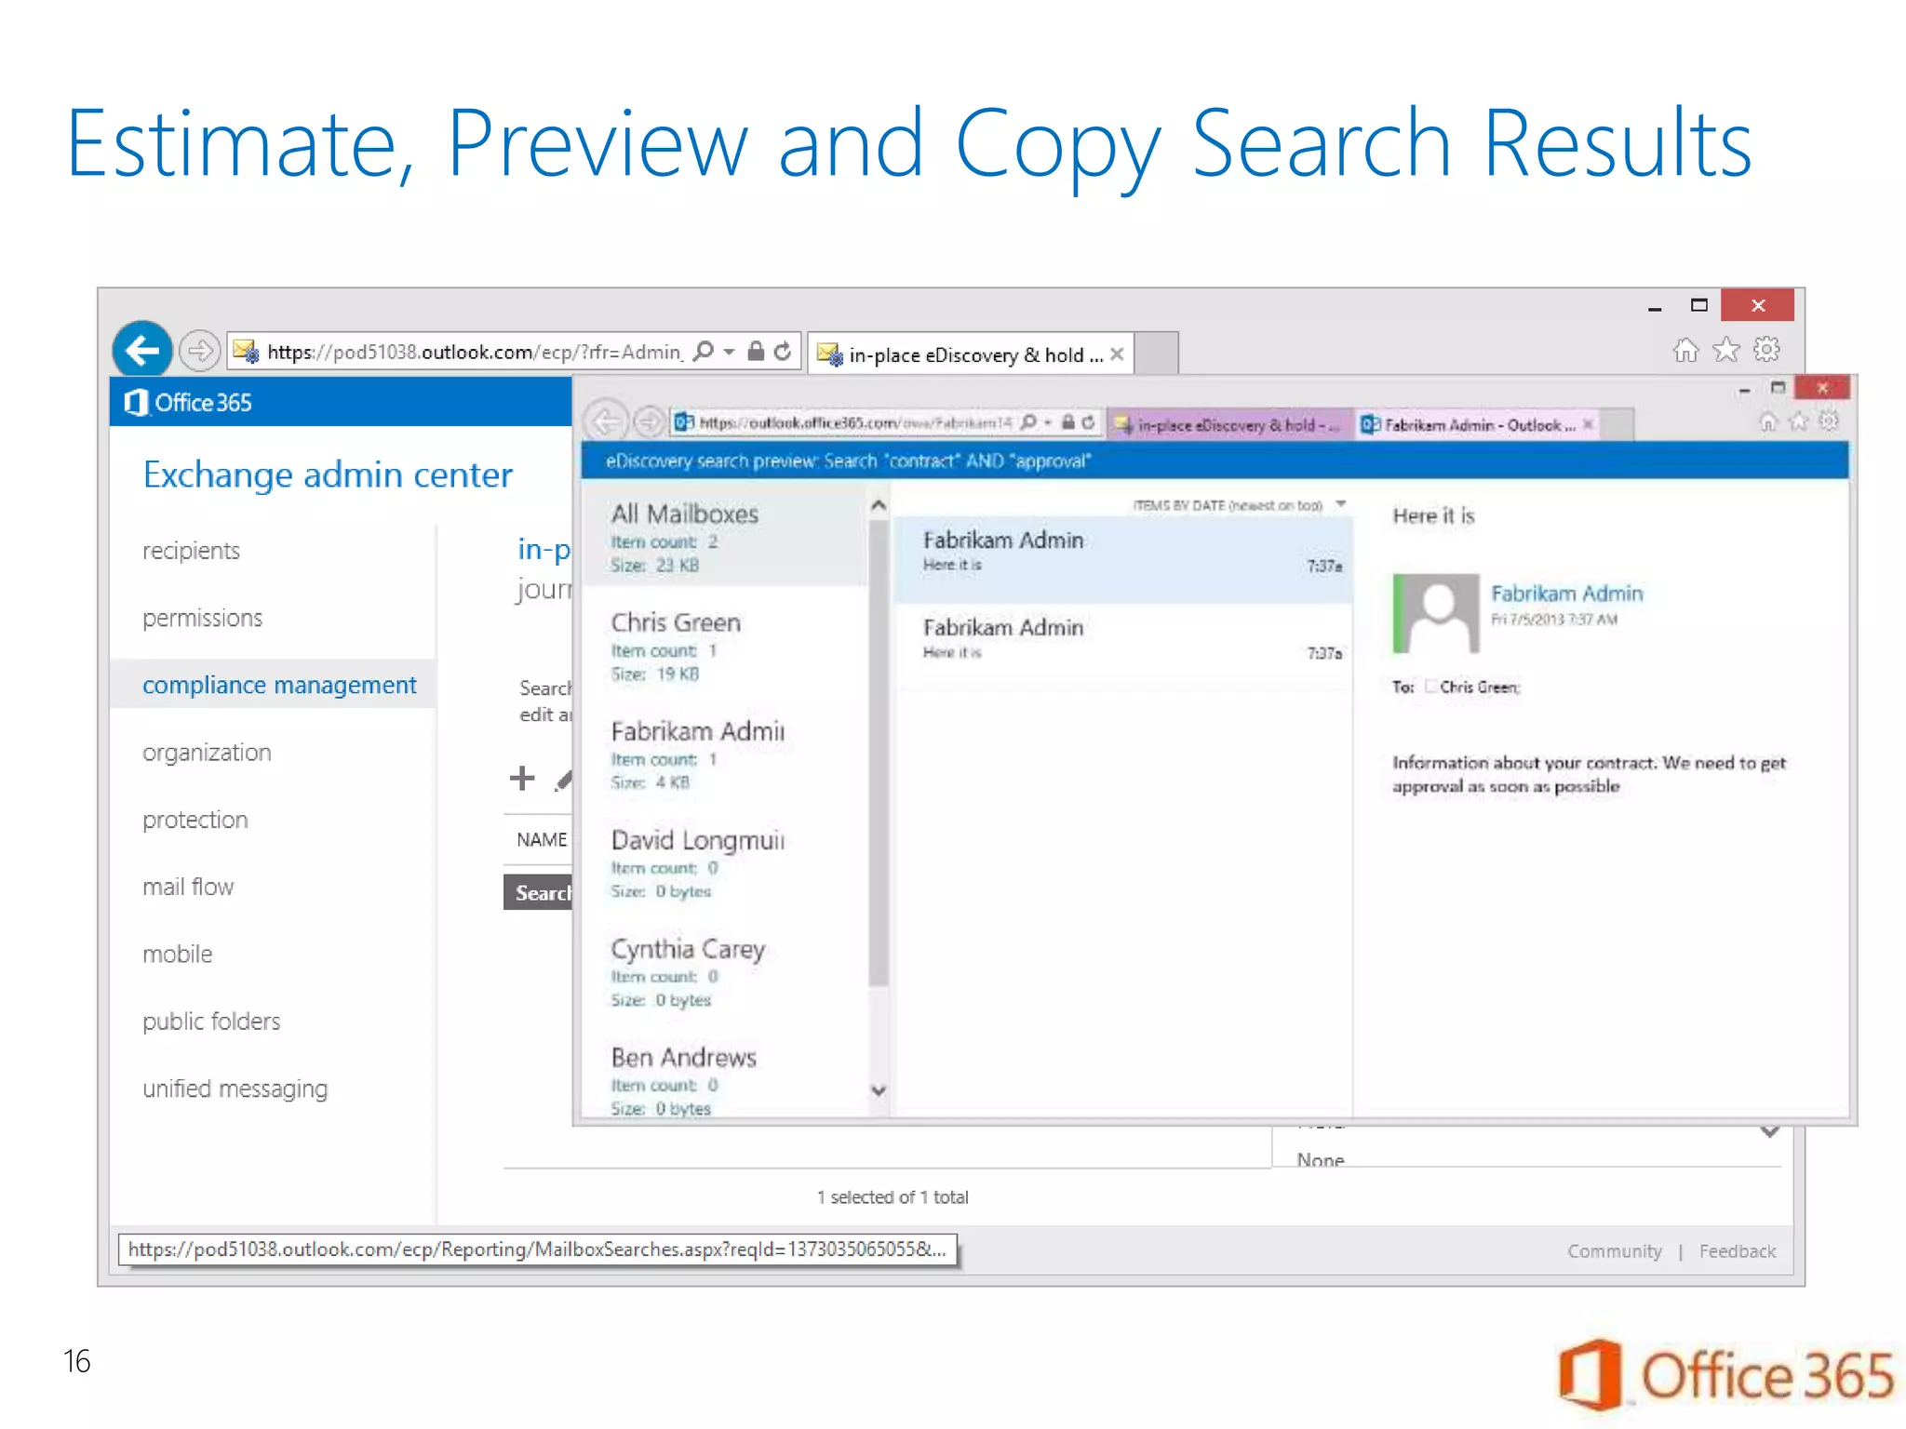Click the search magnifier in the main address bar
The width and height of the screenshot is (1906, 1429).
point(705,351)
